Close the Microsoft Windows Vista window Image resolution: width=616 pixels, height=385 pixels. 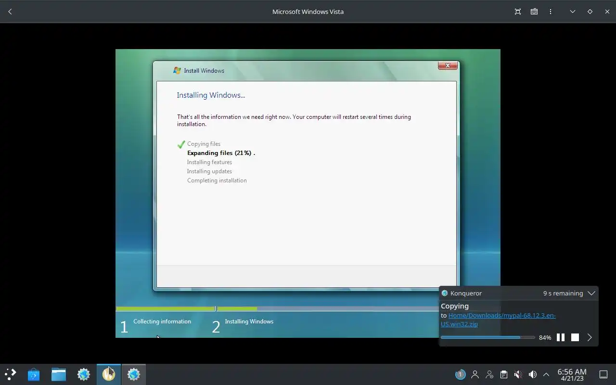[607, 12]
